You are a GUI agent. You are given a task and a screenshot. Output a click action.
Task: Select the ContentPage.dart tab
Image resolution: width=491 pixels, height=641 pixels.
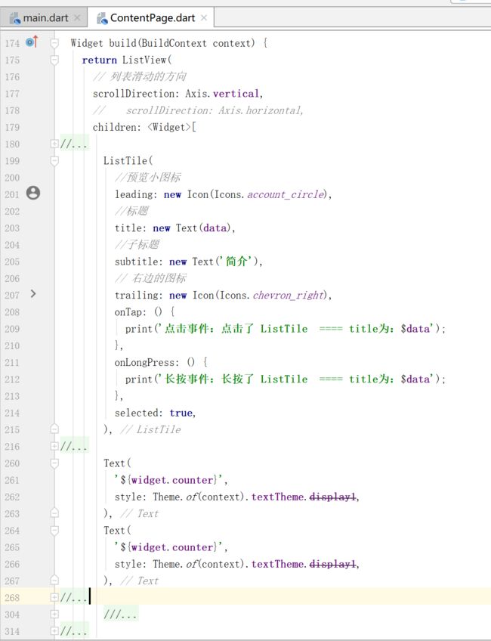tap(151, 17)
